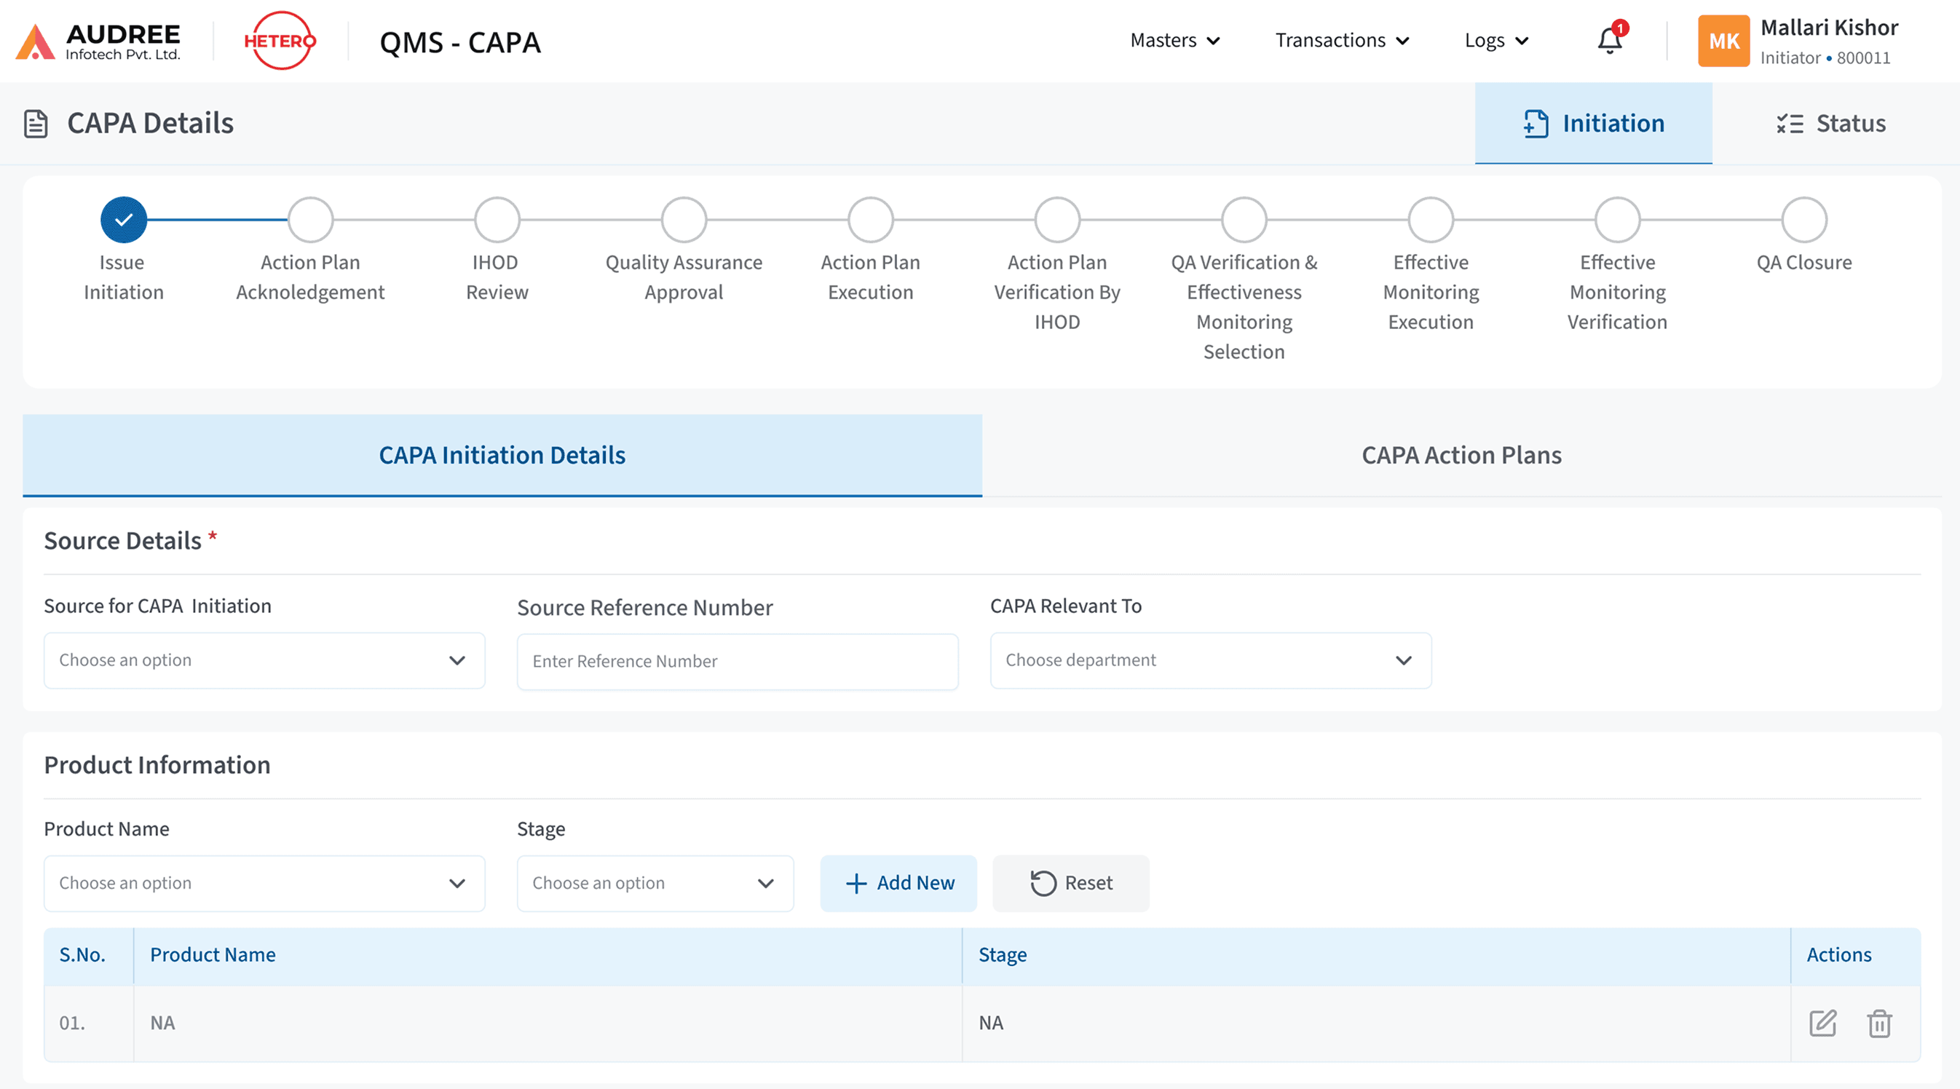Select the Issue Initiation step circle

coord(123,218)
